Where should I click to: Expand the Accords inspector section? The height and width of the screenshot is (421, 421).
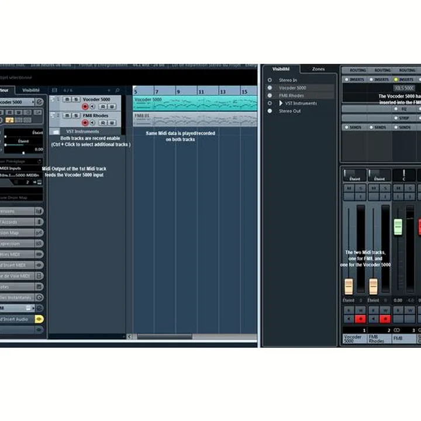pos(17,222)
